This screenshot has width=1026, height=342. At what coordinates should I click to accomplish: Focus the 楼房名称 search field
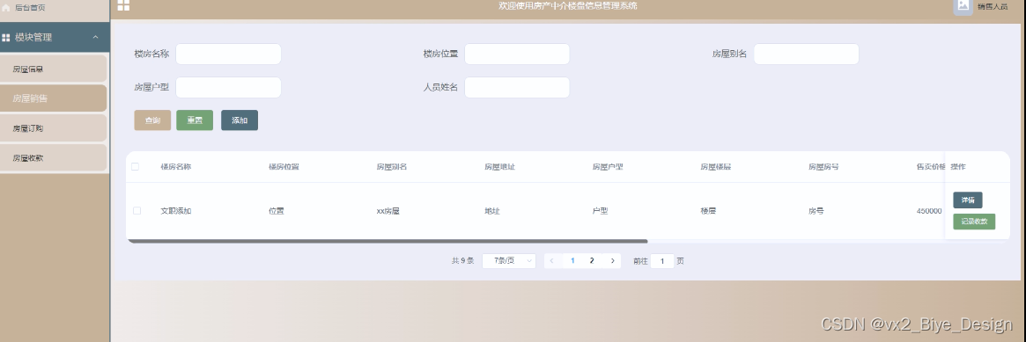(x=228, y=55)
